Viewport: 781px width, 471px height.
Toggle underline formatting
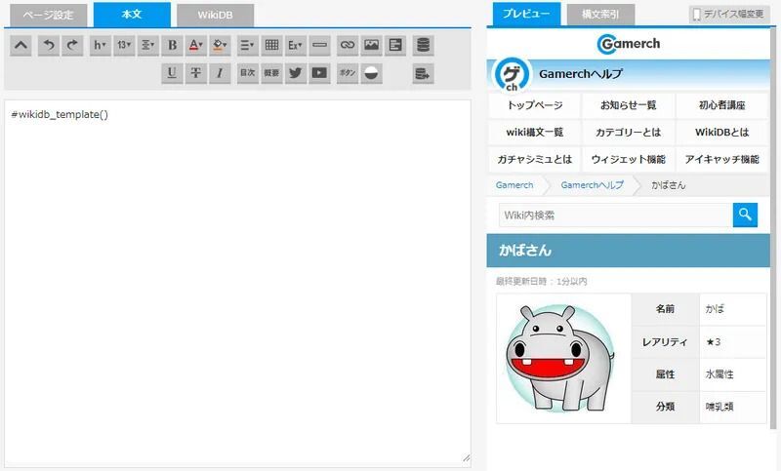(x=172, y=73)
